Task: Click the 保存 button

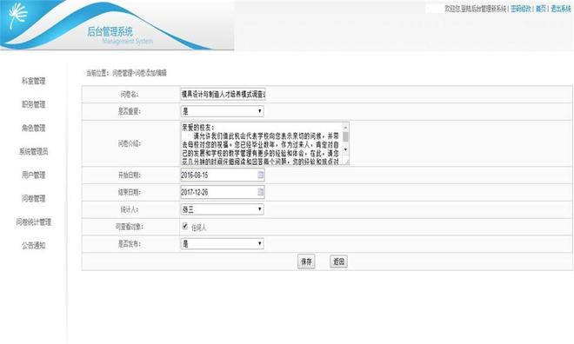Action: coord(306,261)
